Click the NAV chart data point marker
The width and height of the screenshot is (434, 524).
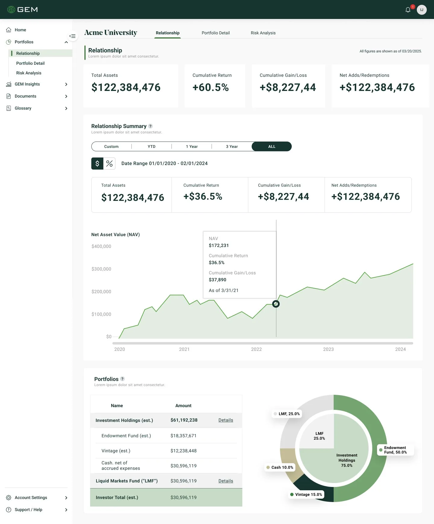click(276, 304)
